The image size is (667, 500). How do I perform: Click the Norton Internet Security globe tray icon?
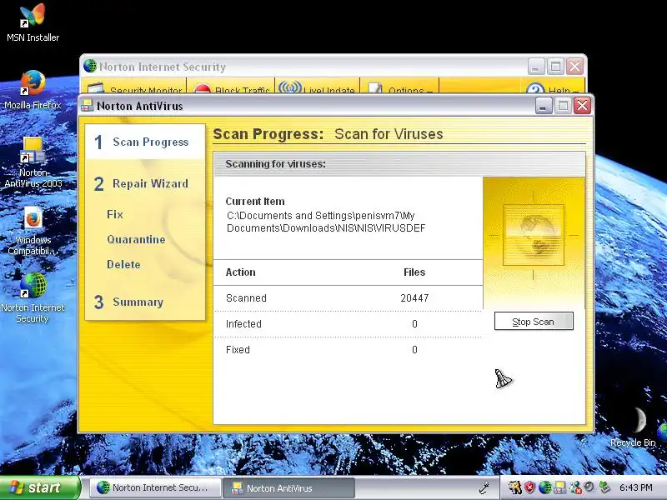545,487
